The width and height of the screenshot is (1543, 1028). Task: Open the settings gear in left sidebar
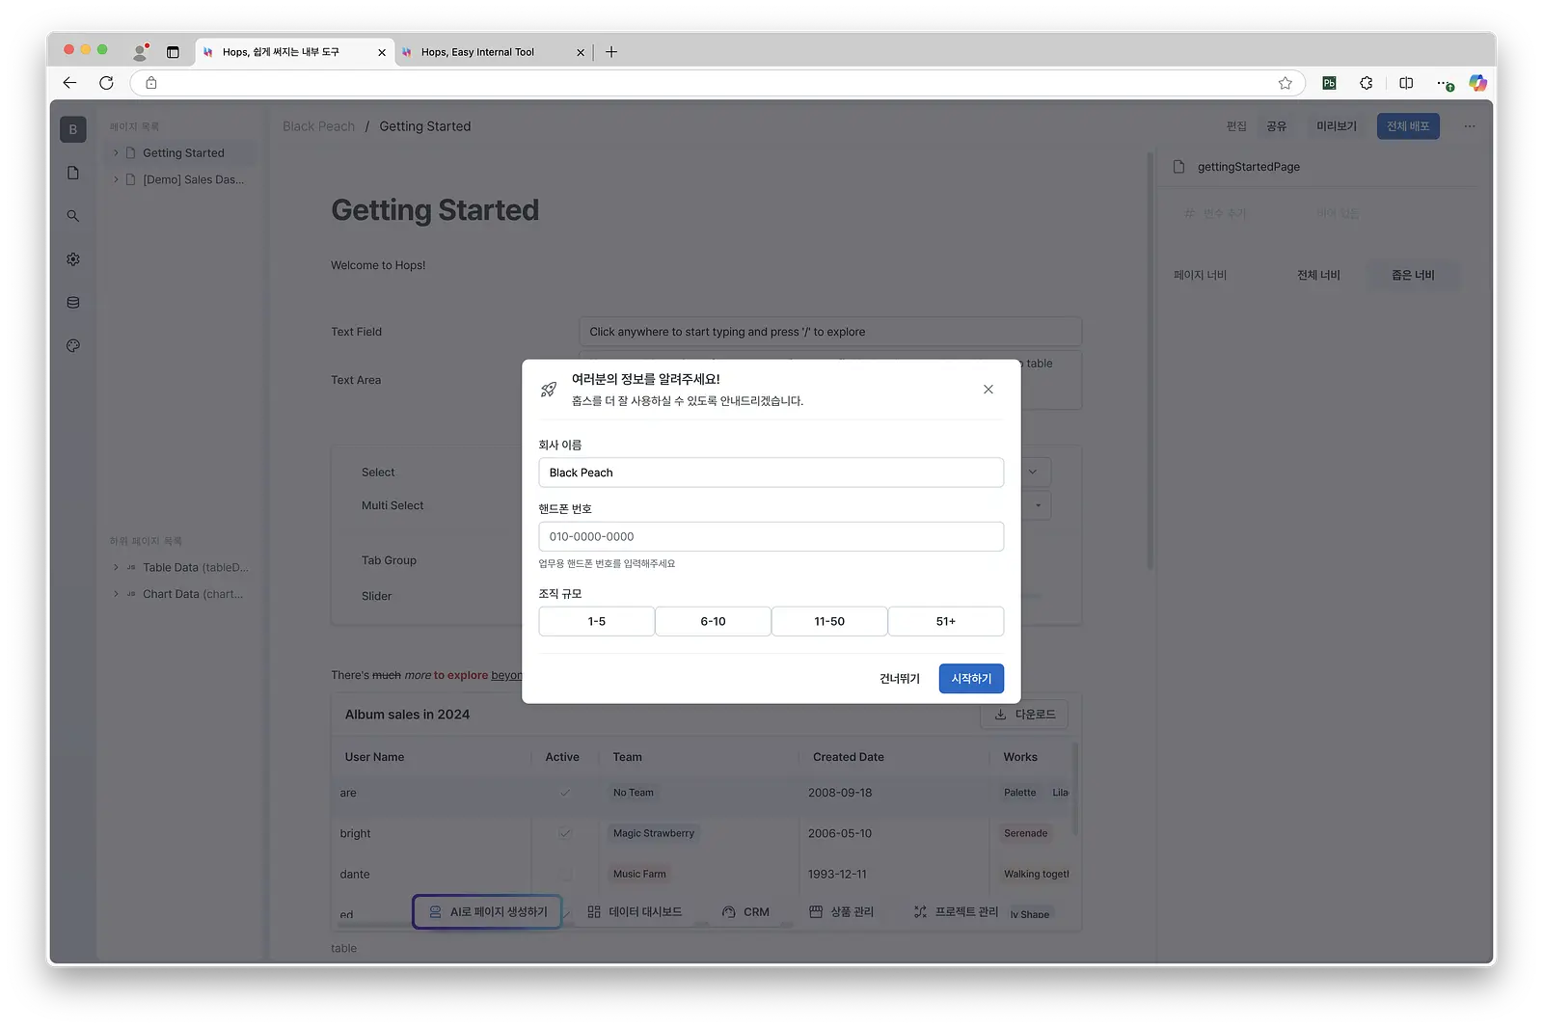coord(72,259)
